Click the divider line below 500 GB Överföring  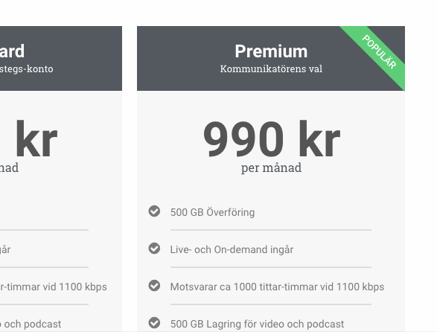coord(271,230)
